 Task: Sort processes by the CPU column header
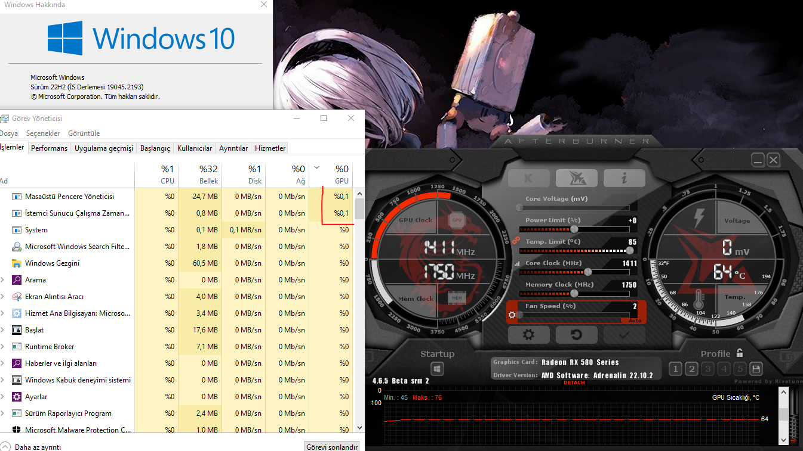156,175
